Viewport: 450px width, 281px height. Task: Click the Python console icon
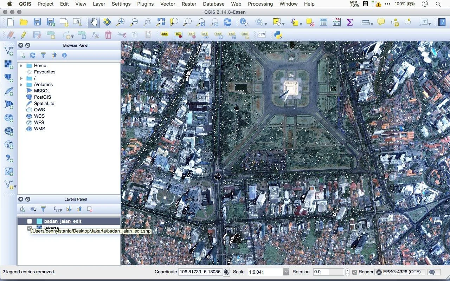(278, 35)
